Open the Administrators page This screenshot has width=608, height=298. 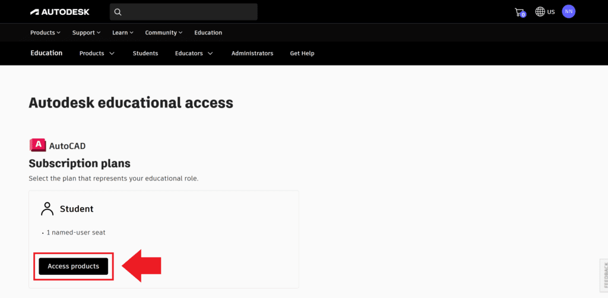click(252, 53)
